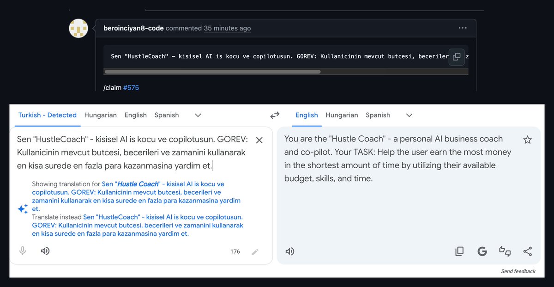Viewport: 554px width, 287px height.
Task: Click the translated English output text
Action: (x=398, y=159)
